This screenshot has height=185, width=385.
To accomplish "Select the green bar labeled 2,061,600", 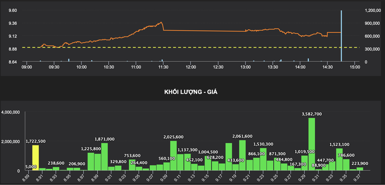I will click(x=242, y=155).
